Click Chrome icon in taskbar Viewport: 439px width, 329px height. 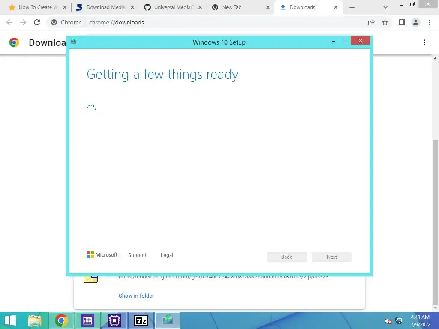click(61, 320)
